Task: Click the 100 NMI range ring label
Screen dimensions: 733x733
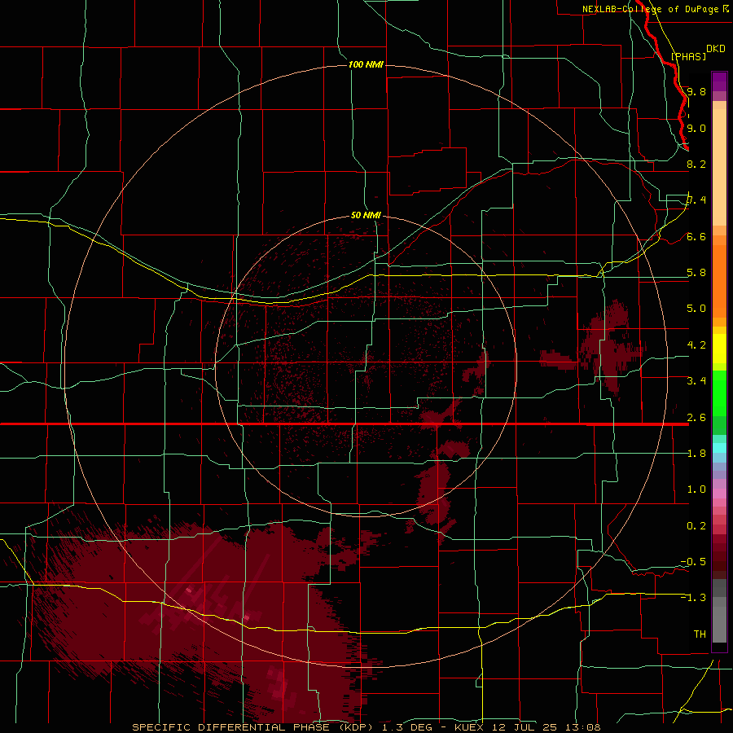Action: click(366, 64)
